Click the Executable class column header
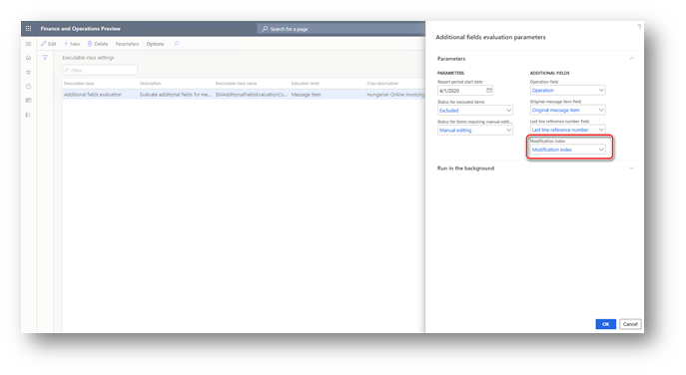This screenshot has width=686, height=375. 79,83
